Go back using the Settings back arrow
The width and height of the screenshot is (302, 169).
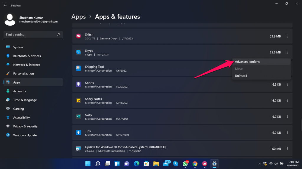(x=5, y=5)
